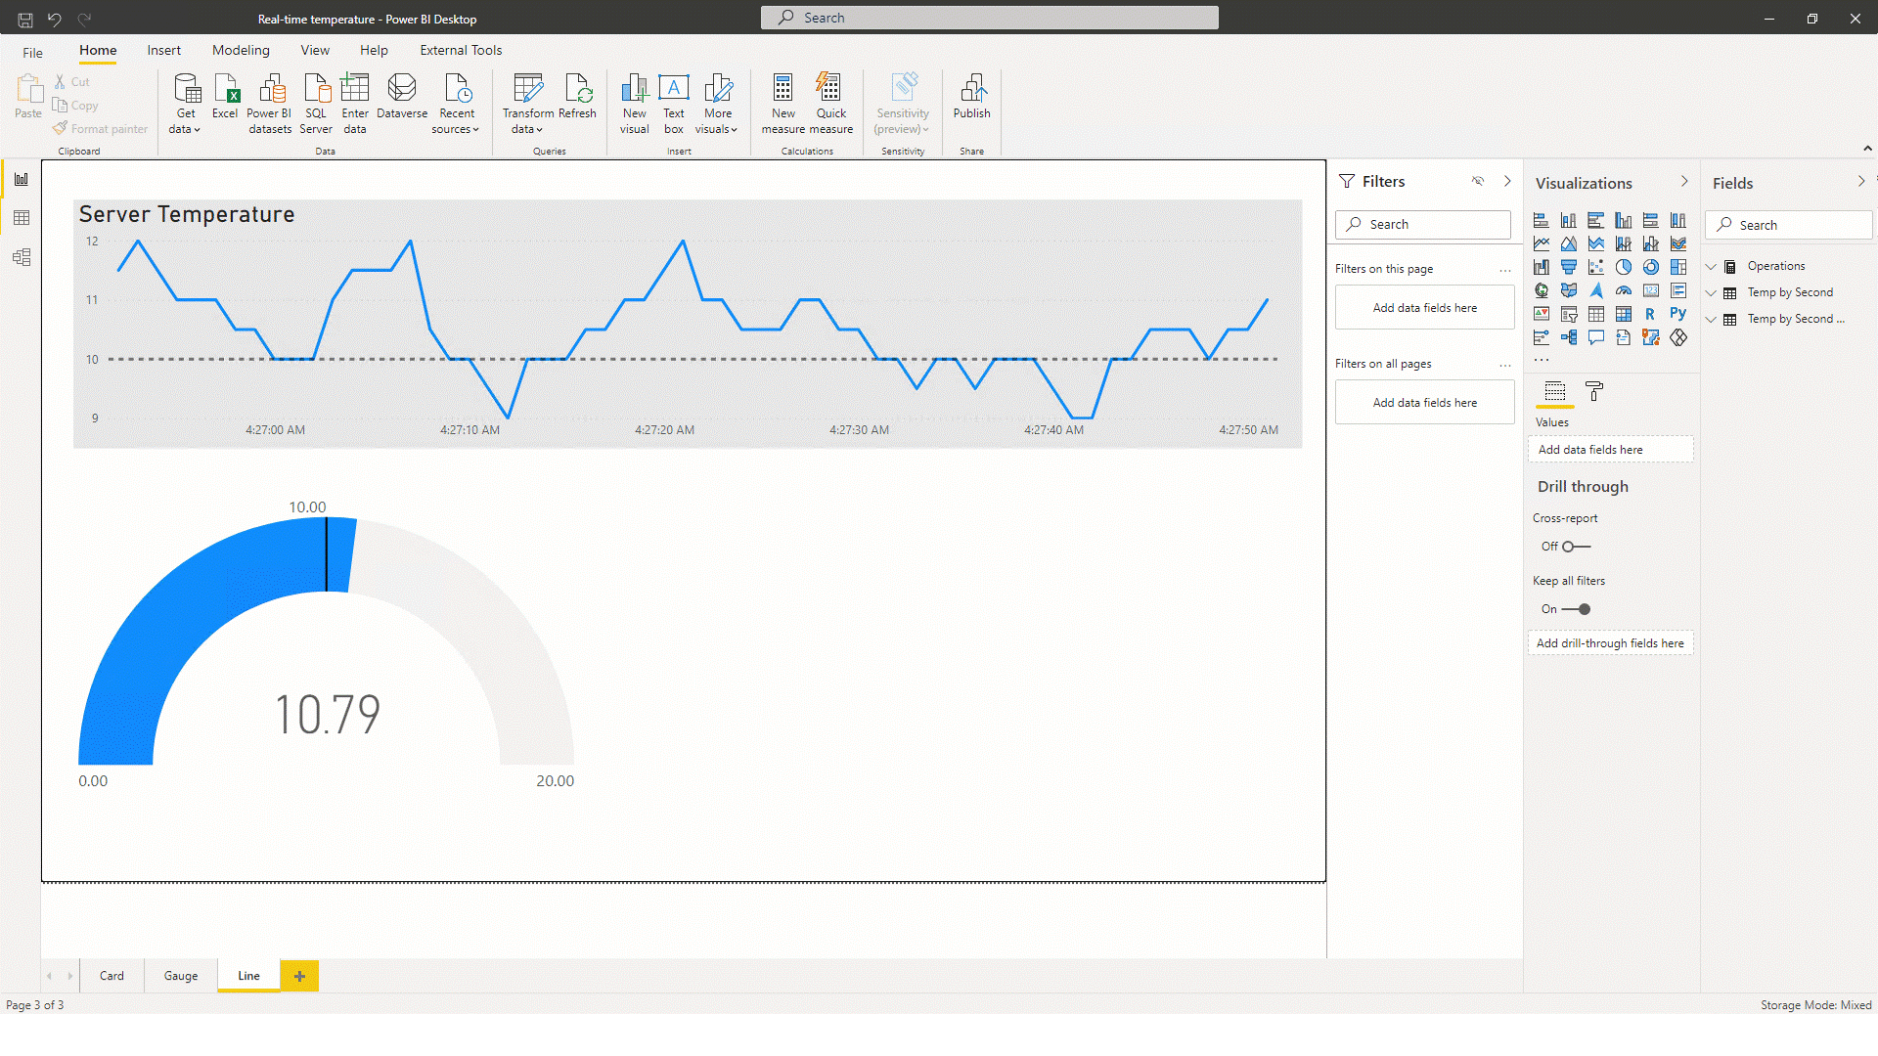This screenshot has height=1056, width=1878.
Task: Switch to the Gauge tab
Action: click(179, 975)
